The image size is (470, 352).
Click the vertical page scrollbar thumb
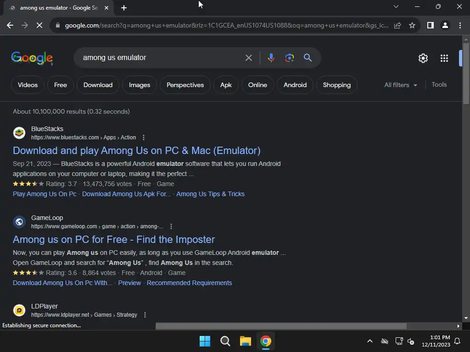point(466,74)
